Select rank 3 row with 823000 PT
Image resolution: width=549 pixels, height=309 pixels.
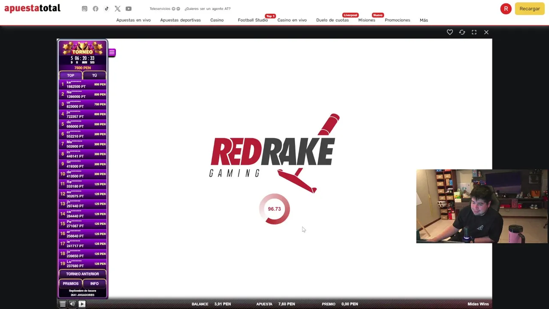click(x=82, y=104)
